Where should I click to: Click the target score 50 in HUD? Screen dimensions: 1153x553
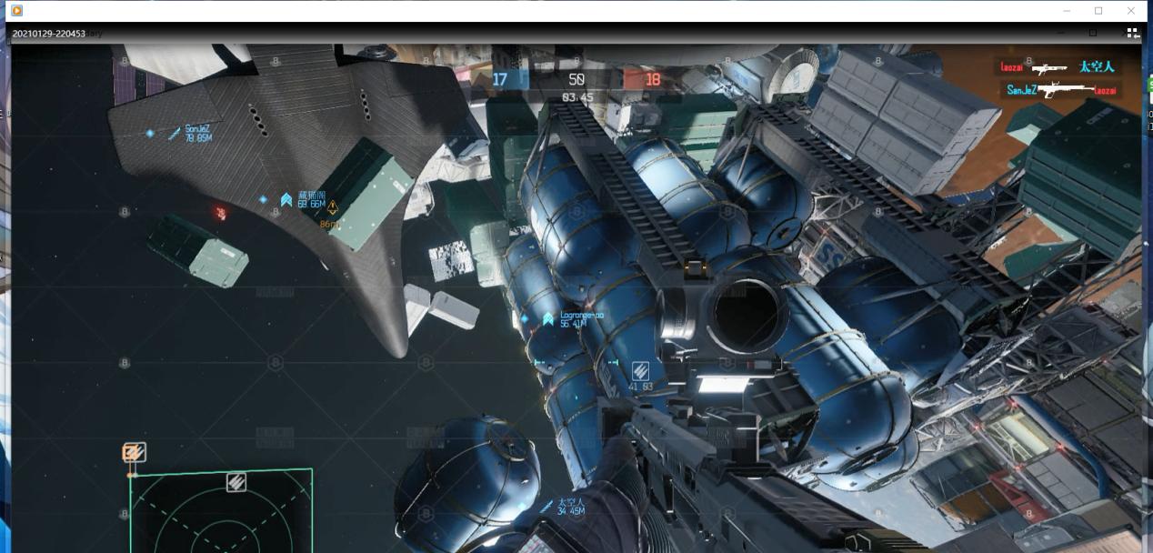tap(576, 80)
